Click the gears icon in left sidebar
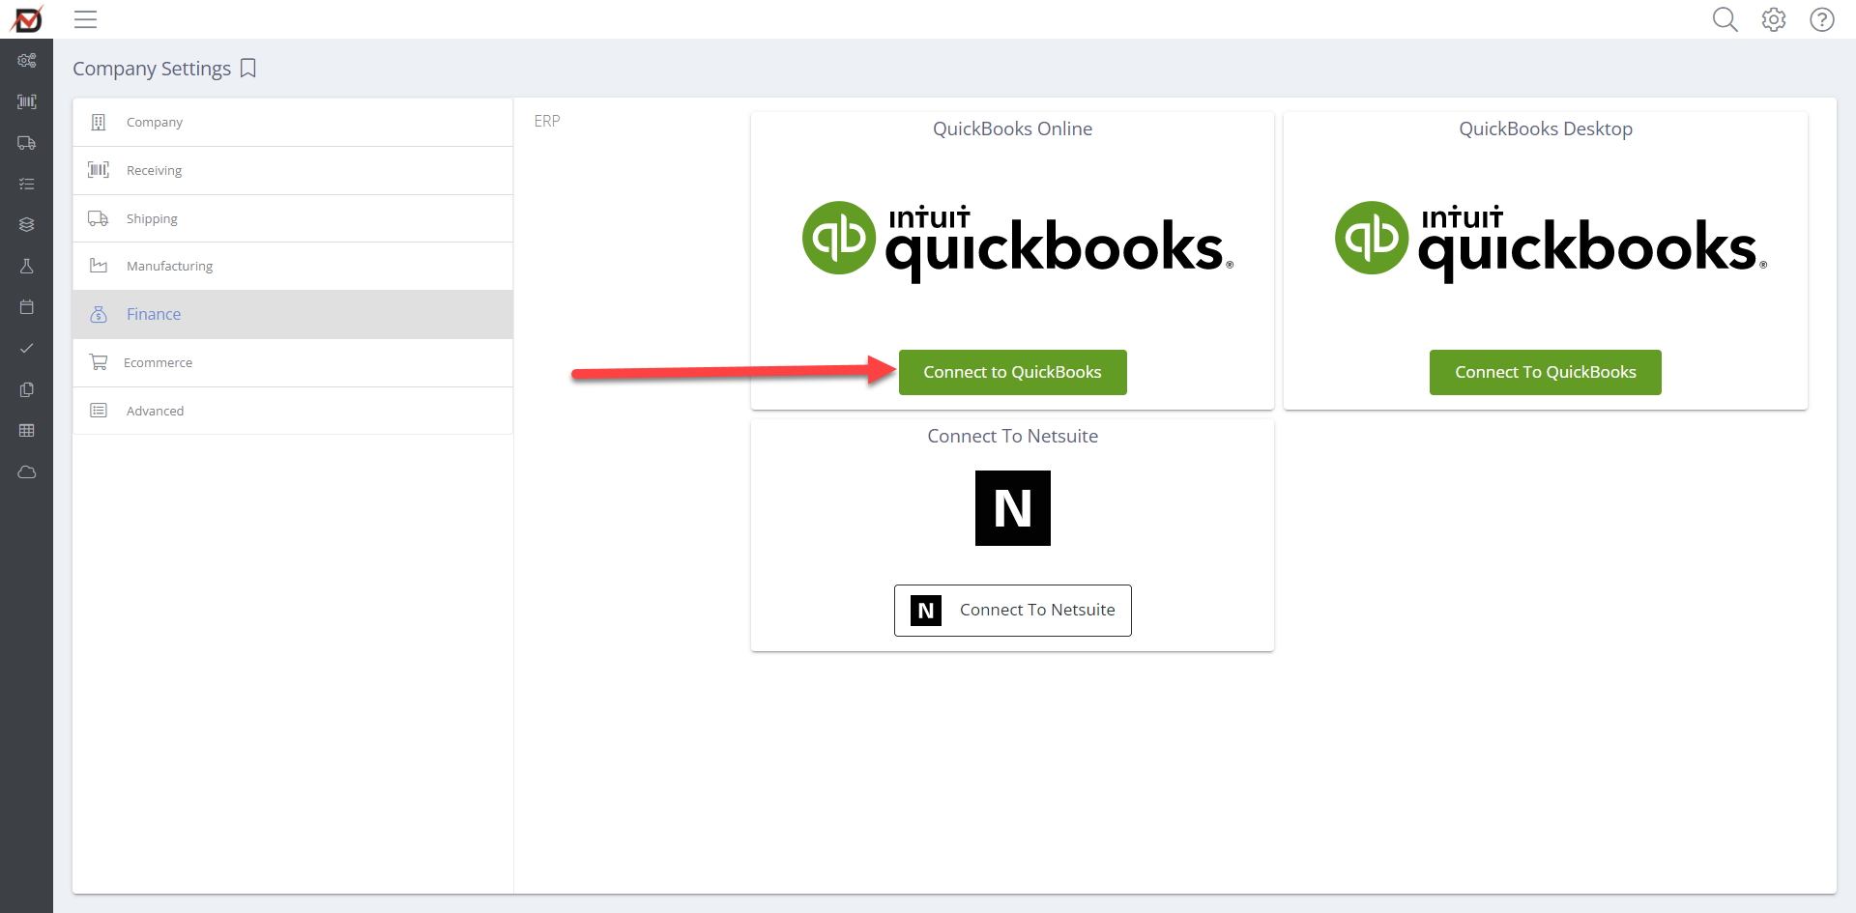The height and width of the screenshot is (913, 1856). click(27, 60)
